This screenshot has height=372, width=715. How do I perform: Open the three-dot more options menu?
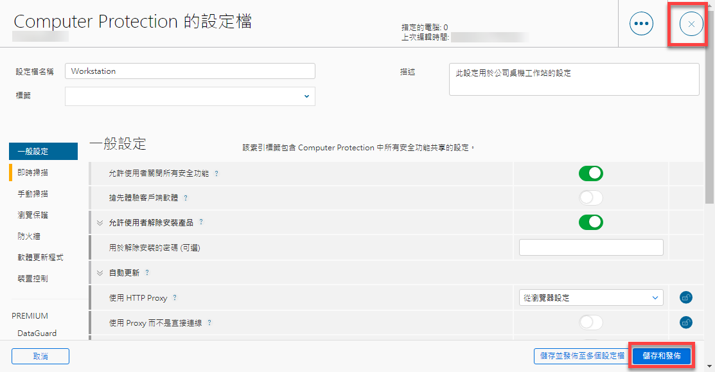pyautogui.click(x=641, y=24)
